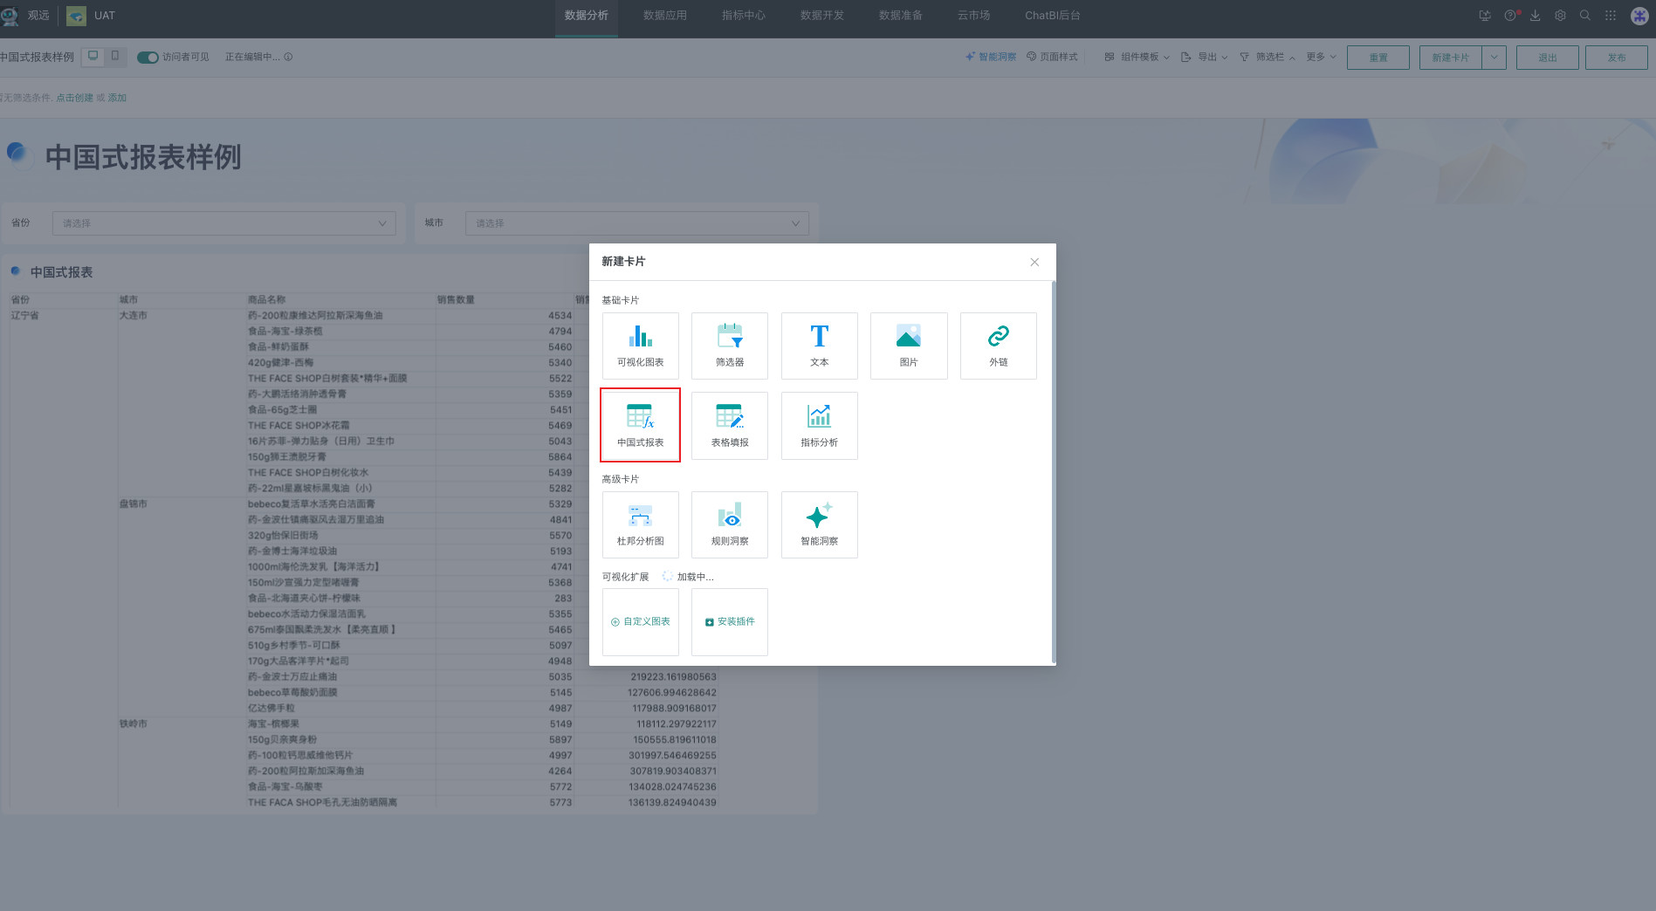Switch to mobile layout view
This screenshot has height=911, width=1656.
pos(115,57)
